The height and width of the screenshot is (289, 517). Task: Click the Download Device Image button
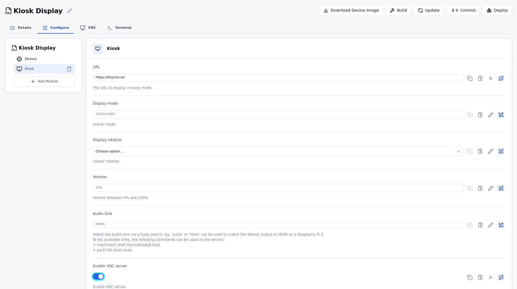tap(351, 10)
